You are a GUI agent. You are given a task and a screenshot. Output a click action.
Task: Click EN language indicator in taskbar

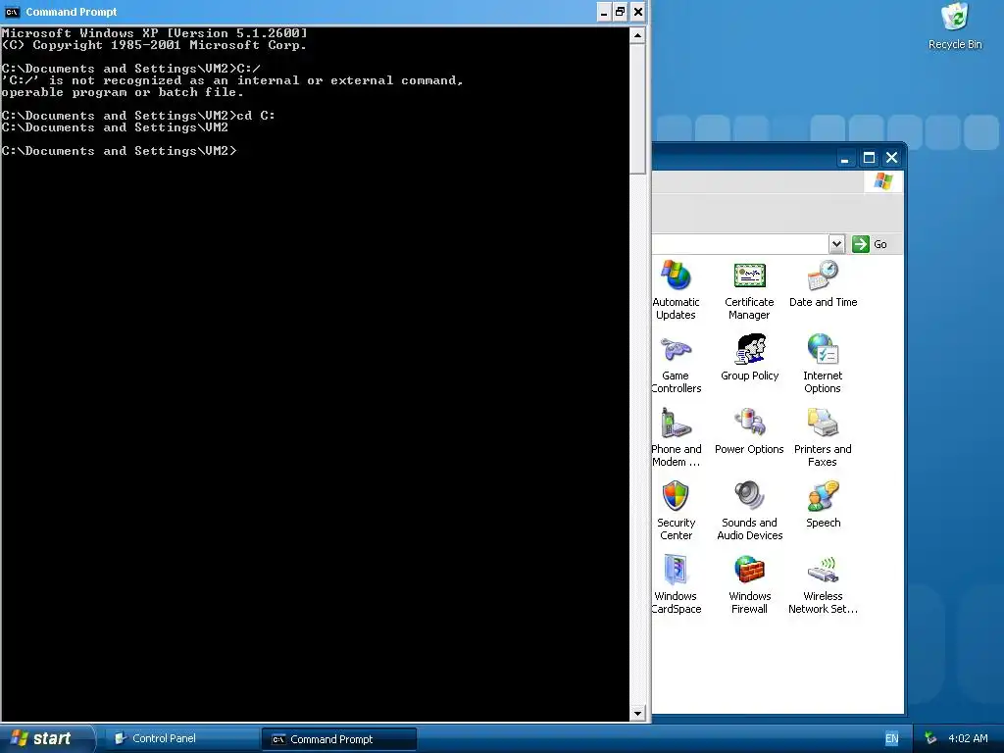point(891,738)
